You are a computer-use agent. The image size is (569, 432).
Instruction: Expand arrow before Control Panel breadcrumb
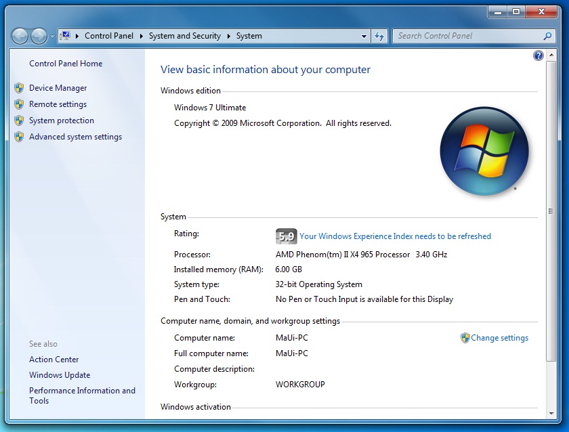[x=77, y=36]
